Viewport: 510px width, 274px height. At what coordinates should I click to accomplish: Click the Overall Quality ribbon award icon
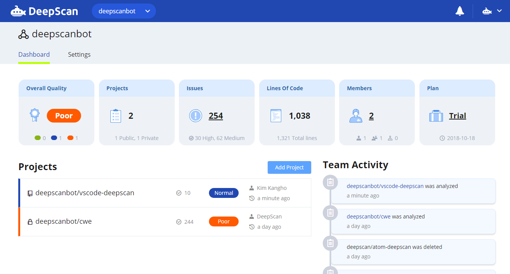[35, 115]
